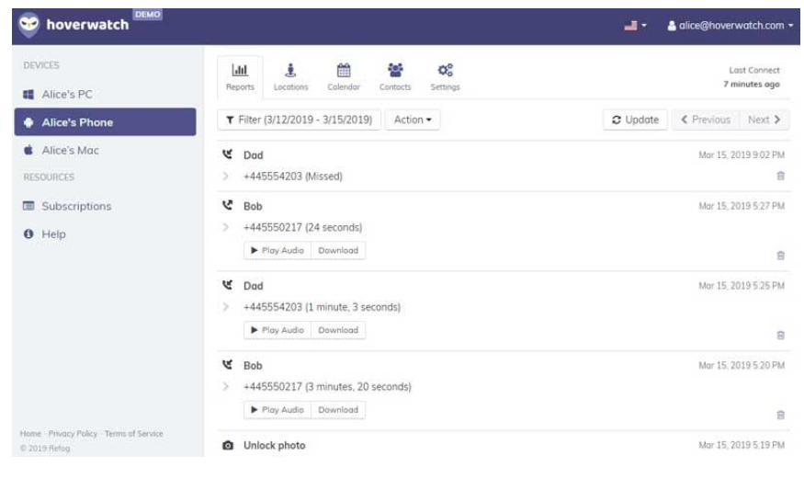Delete the Dad 5:25 PM call record
Image resolution: width=804 pixels, height=490 pixels.
point(780,335)
